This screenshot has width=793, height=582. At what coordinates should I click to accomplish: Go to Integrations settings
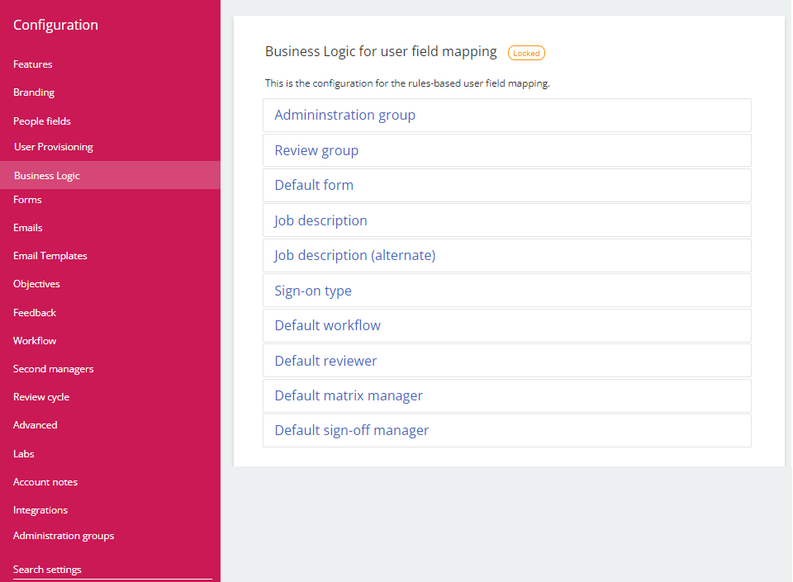[x=40, y=510]
